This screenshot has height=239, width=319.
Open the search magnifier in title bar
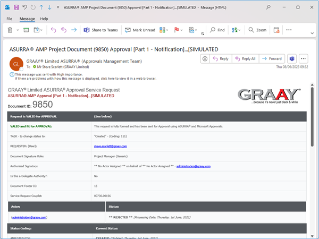[x=268, y=7]
